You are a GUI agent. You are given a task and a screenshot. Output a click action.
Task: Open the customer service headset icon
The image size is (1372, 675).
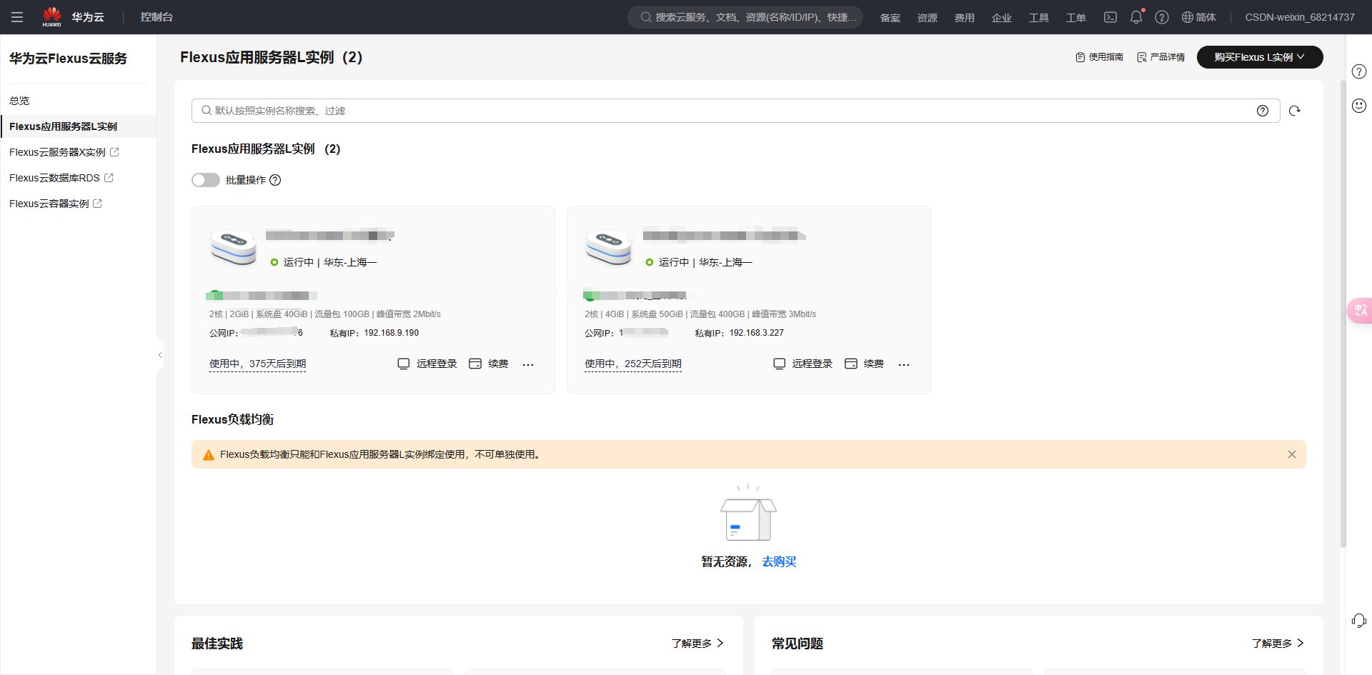(x=1358, y=621)
